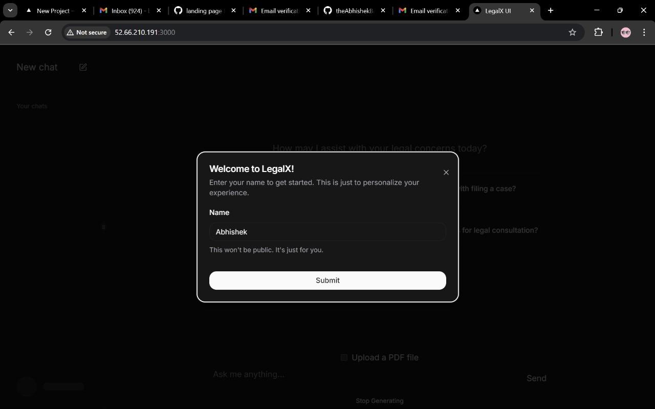Click the 'Welcome to LegalX!' dialog title
Viewport: 655px width, 409px height.
click(252, 169)
